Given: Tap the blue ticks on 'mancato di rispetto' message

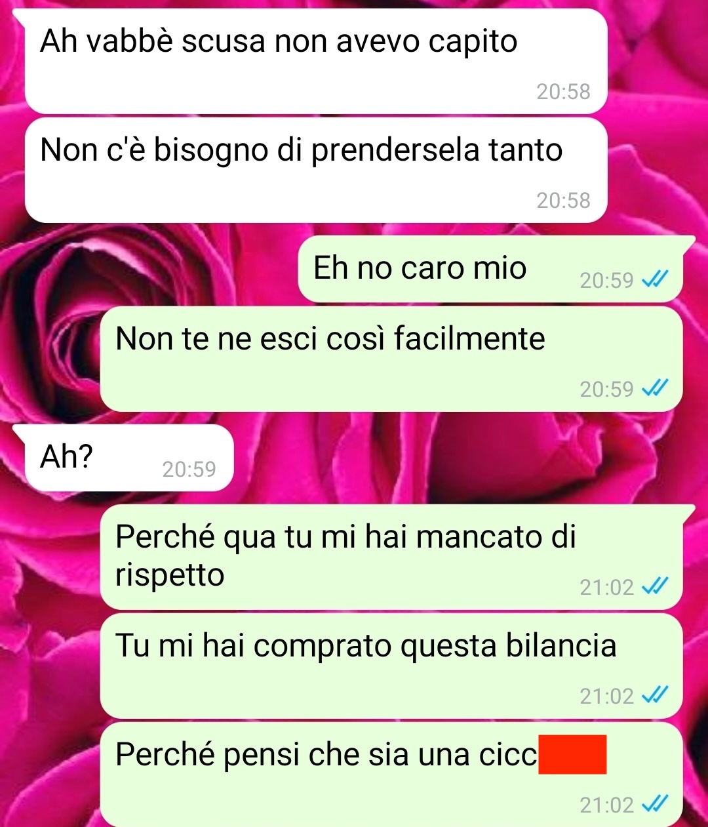Looking at the screenshot, I should 654,586.
